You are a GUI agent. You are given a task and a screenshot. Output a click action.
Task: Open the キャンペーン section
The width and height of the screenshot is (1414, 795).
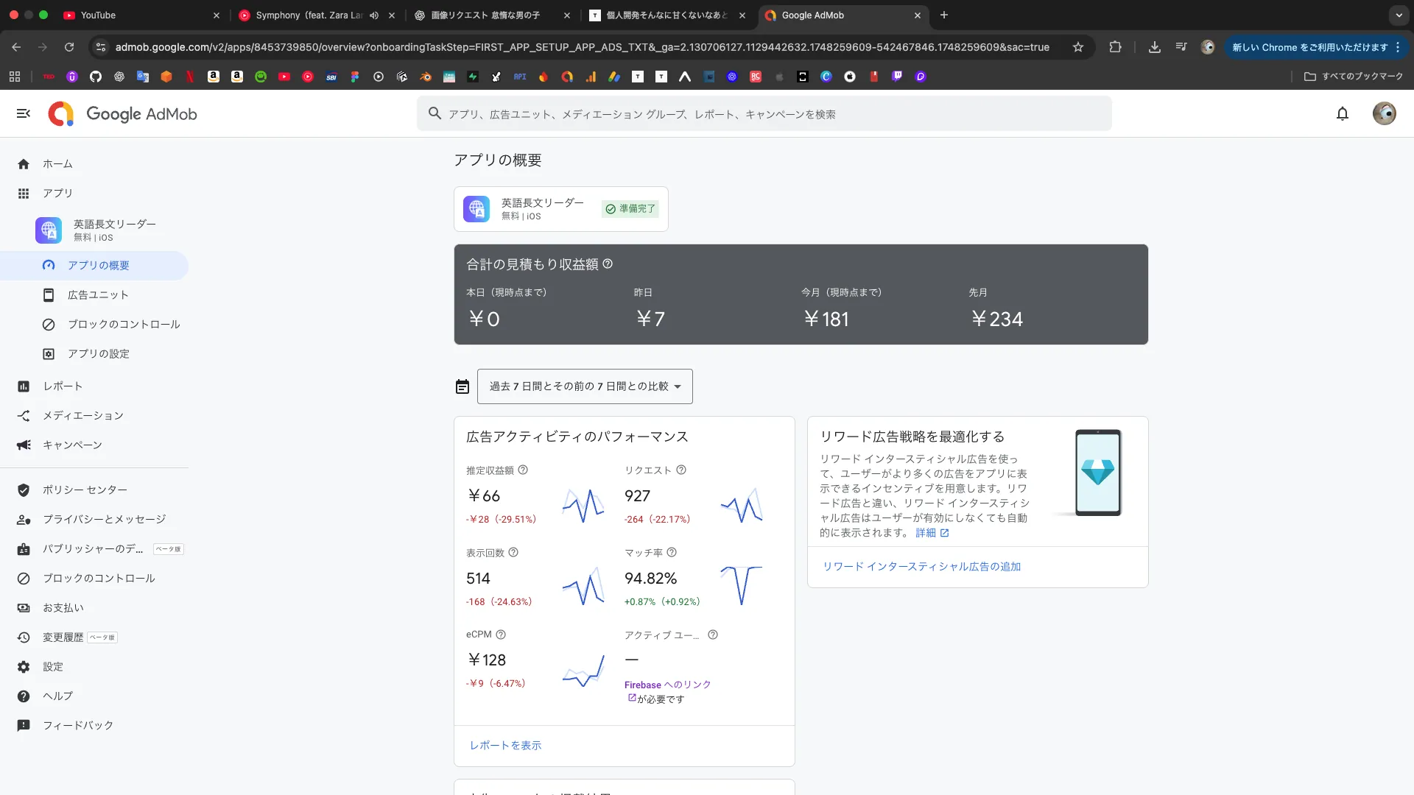tap(74, 445)
